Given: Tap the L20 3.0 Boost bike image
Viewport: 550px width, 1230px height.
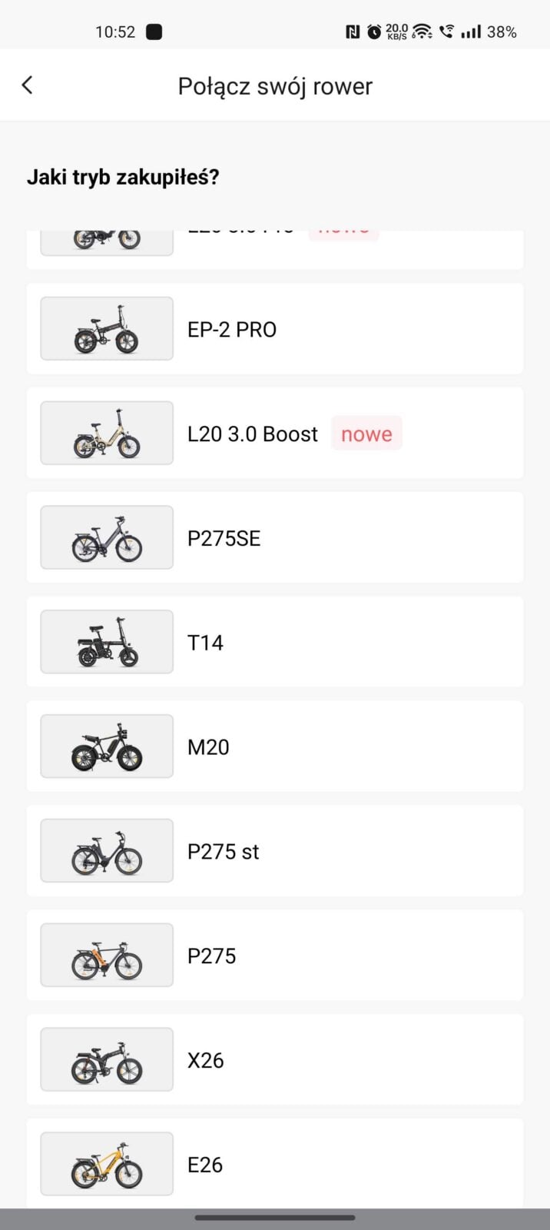Looking at the screenshot, I should (x=107, y=434).
